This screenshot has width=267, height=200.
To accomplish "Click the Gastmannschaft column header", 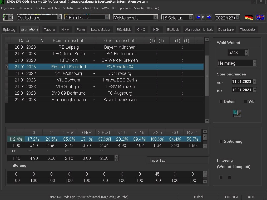I will (120, 41).
